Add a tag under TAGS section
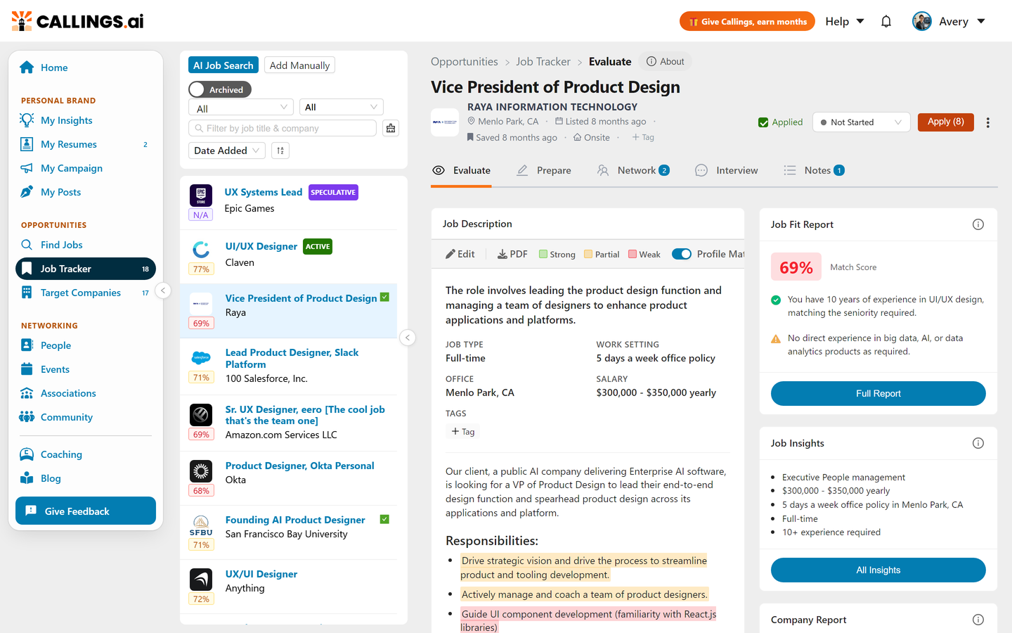This screenshot has height=633, width=1012. [x=463, y=431]
